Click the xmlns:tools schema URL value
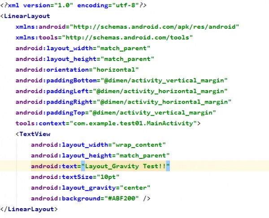The image size is (269, 218). coord(127,38)
